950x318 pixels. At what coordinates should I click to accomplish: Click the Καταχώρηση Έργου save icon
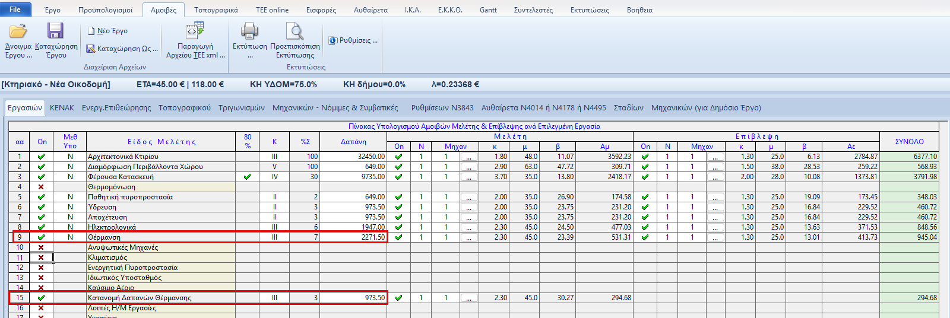(x=56, y=31)
